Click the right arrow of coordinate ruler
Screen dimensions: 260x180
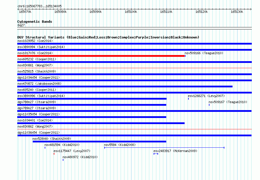click(251, 9)
